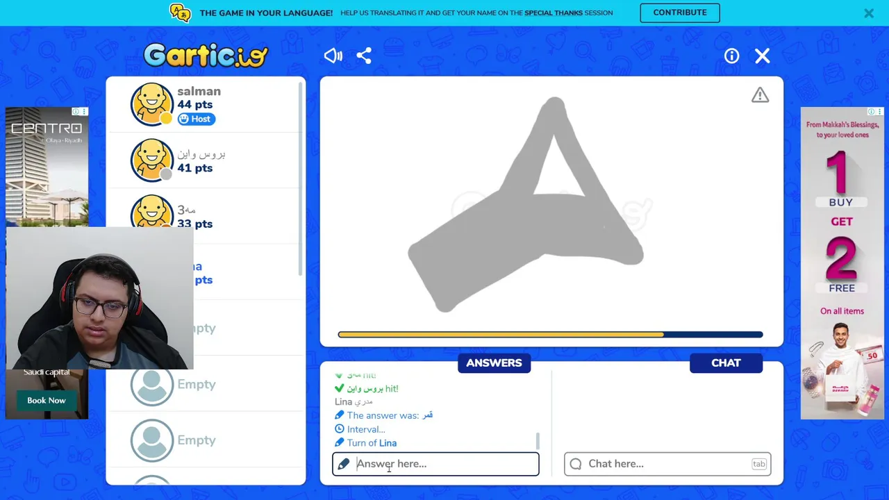The width and height of the screenshot is (889, 500).
Task: Open the Centro Olaya-Riyadh ad
Action: tap(47, 167)
